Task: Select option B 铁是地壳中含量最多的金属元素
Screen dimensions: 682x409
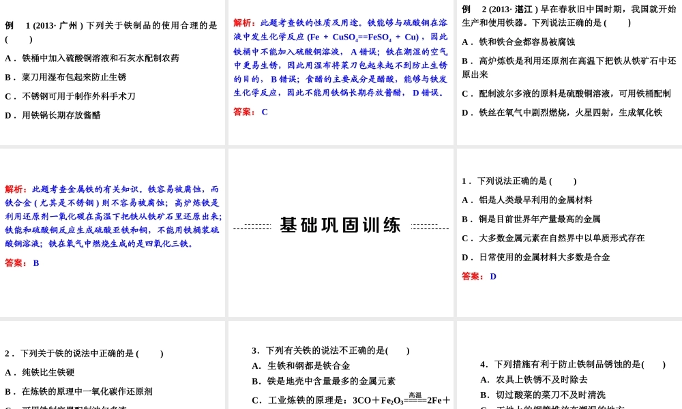Action: click(323, 381)
